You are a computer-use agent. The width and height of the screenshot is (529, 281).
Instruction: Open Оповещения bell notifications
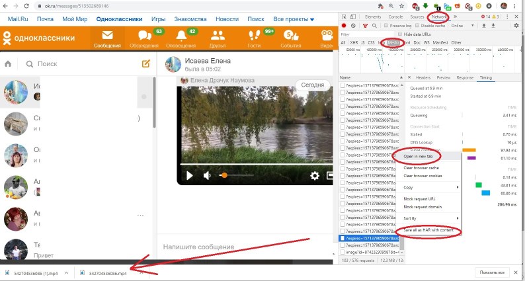pyautogui.click(x=181, y=38)
